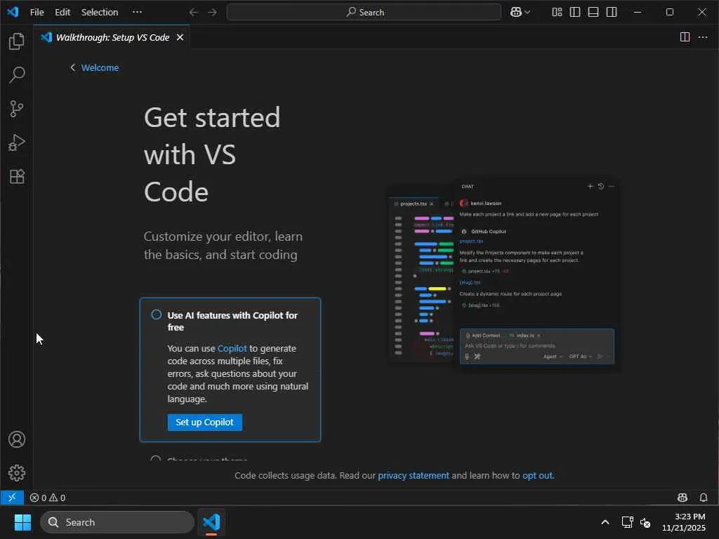The image size is (719, 539).
Task: Open the Edit menu
Action: coord(62,13)
